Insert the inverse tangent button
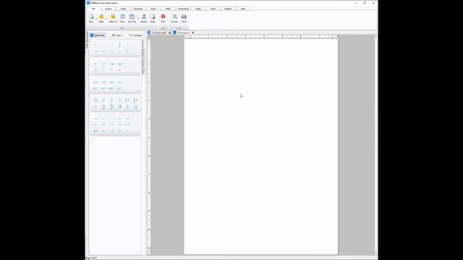This screenshot has height=260, width=463. pos(111,88)
